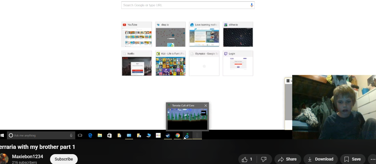
Task: Close the Terraria: Cult of Cenx preview
Action: click(206, 106)
